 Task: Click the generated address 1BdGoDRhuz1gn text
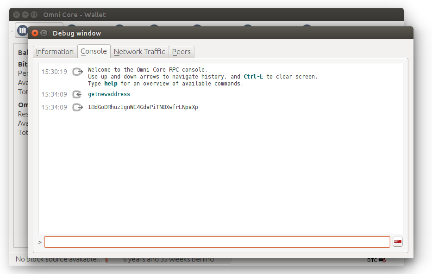point(143,107)
